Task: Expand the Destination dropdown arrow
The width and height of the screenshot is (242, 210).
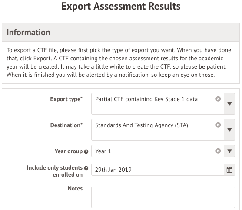Action: click(229, 130)
